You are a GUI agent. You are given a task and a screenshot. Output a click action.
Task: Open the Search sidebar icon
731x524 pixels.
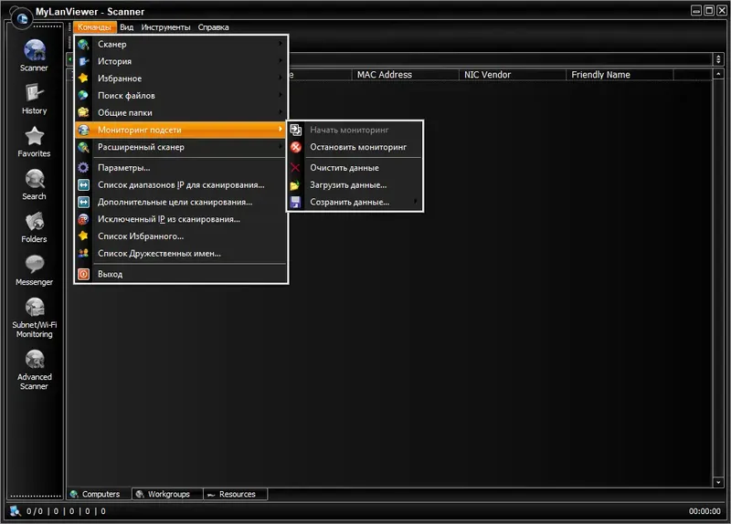click(35, 179)
